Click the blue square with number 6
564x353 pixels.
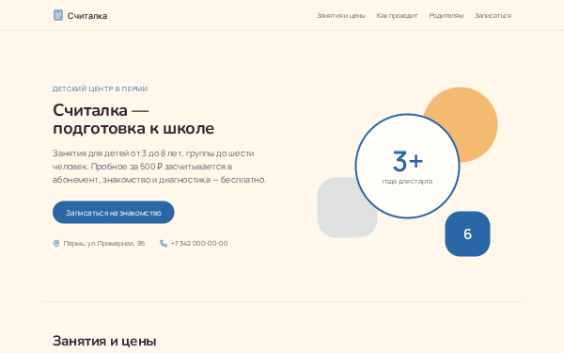pos(467,233)
